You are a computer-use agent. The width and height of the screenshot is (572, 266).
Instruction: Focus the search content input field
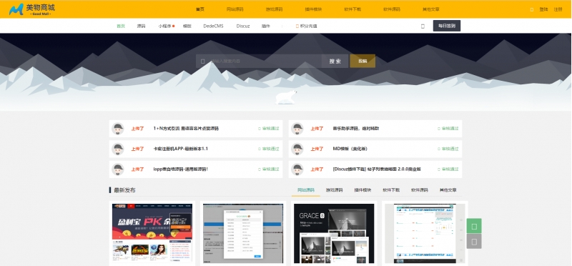coord(259,61)
